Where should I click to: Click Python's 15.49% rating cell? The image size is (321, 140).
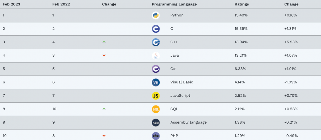tap(241, 15)
